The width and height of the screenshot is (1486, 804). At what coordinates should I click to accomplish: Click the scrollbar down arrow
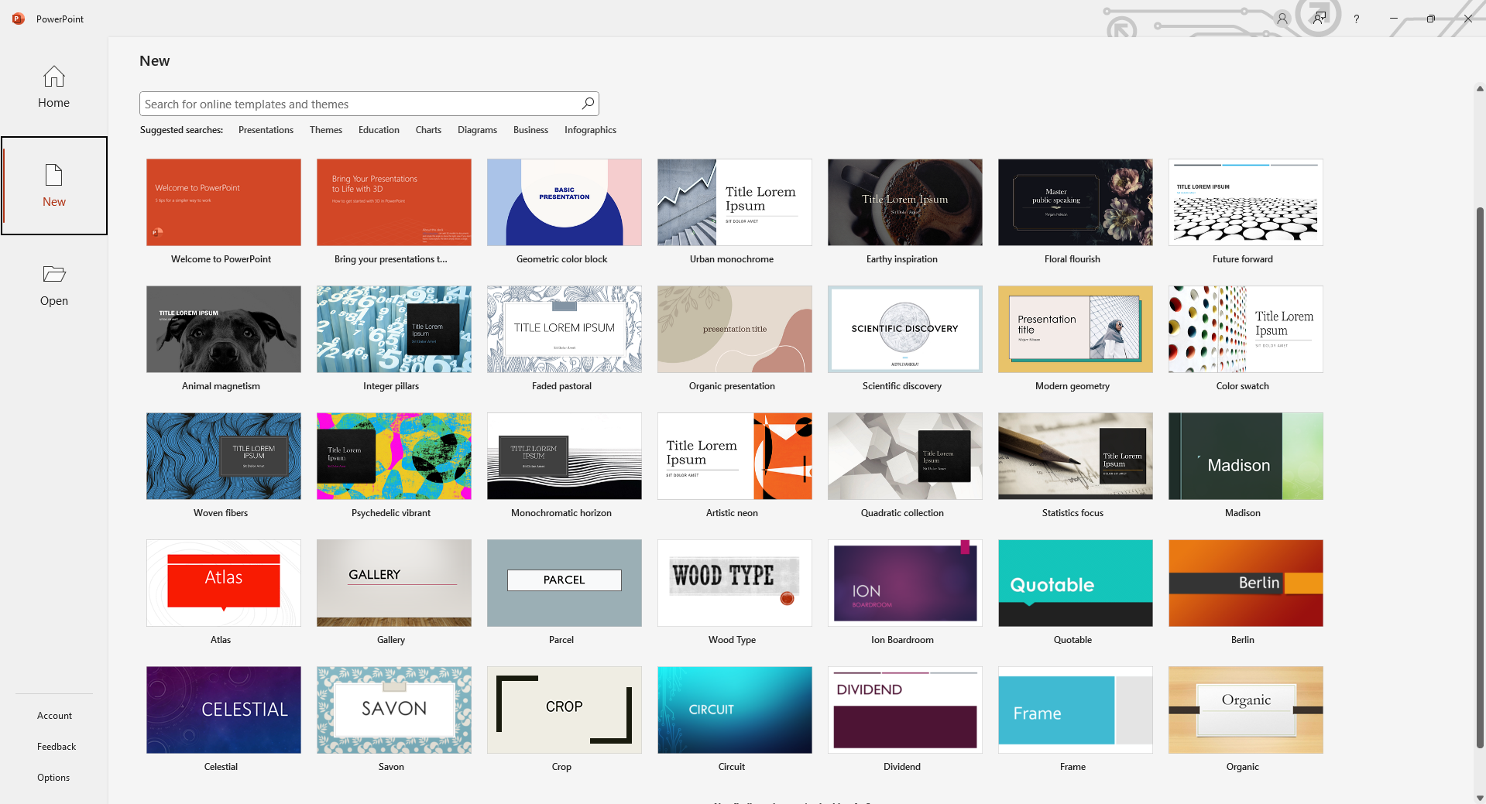(x=1480, y=797)
